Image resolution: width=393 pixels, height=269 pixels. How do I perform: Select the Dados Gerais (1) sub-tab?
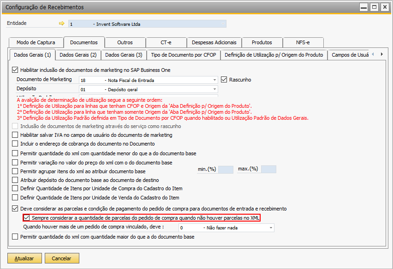coord(32,55)
